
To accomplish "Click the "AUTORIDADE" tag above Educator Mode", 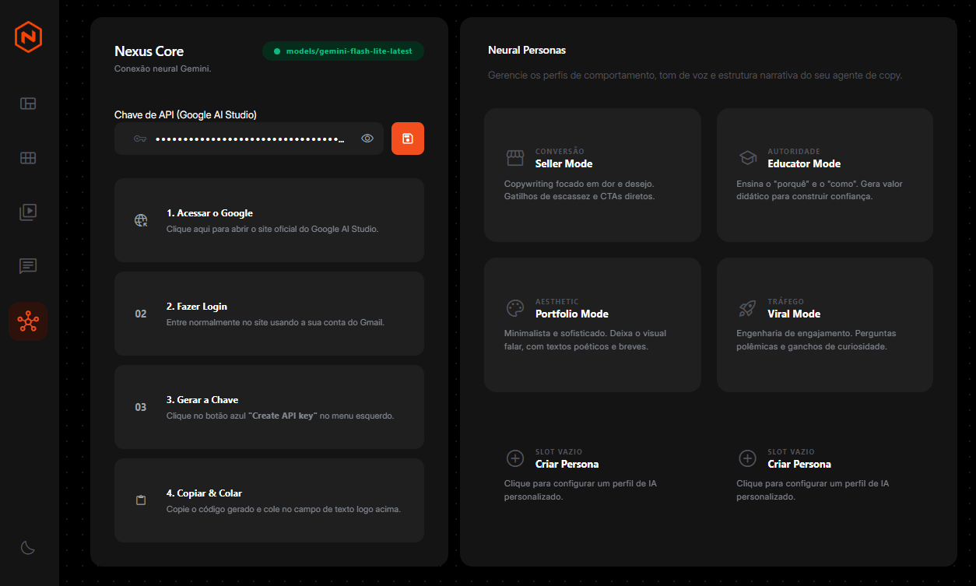I will tap(794, 152).
